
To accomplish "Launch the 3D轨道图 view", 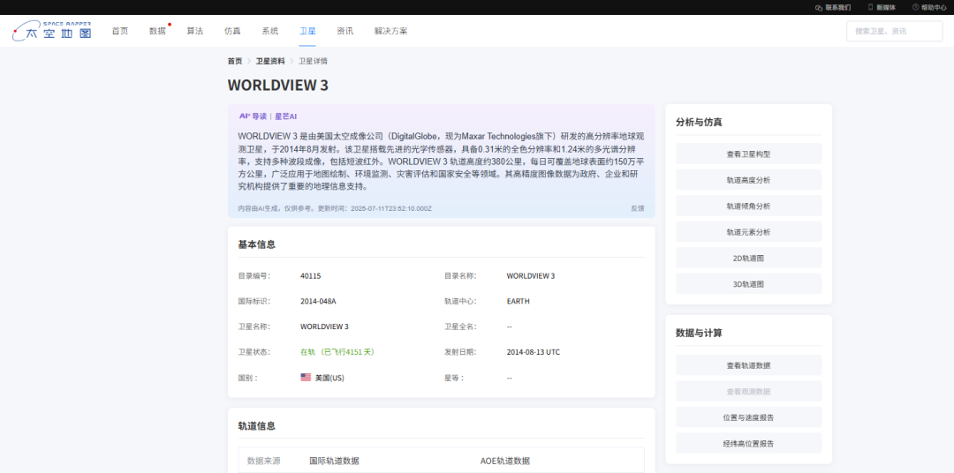I will [x=748, y=284].
